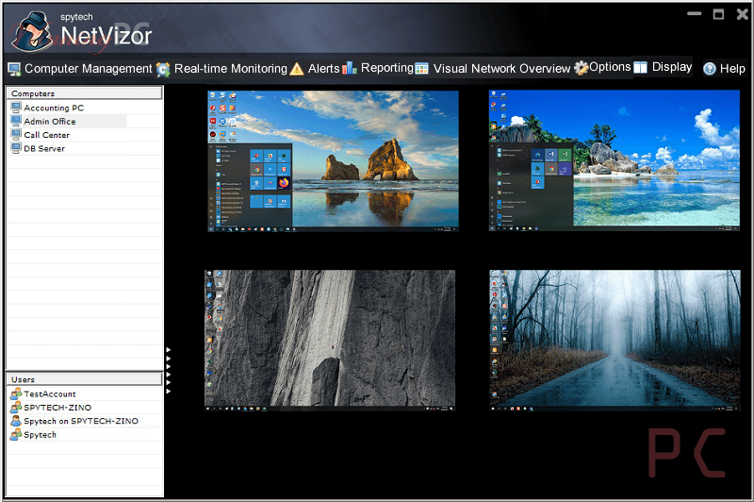Viewport: 754px width, 502px height.
Task: Select TestAccount in Users list
Action: click(x=85, y=393)
